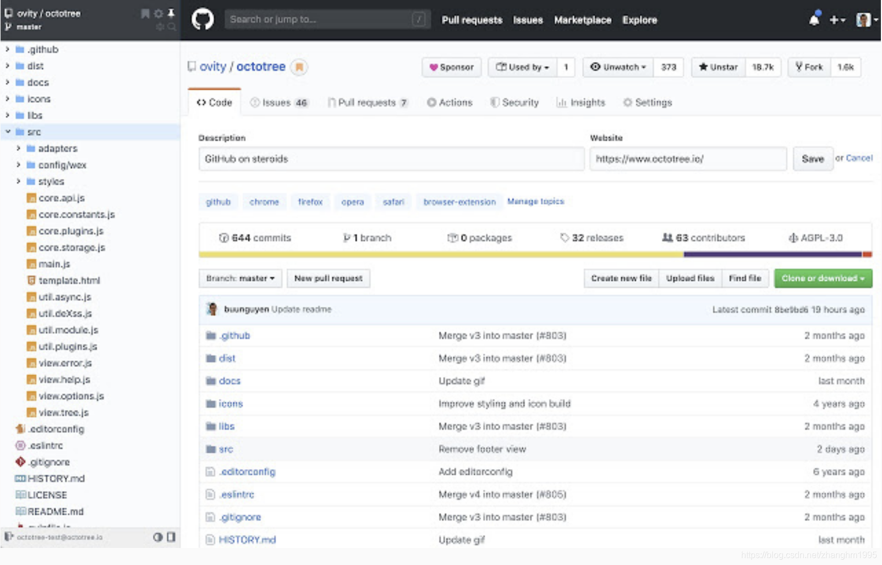Click the Upload files button
Image resolution: width=882 pixels, height=565 pixels.
pos(690,278)
